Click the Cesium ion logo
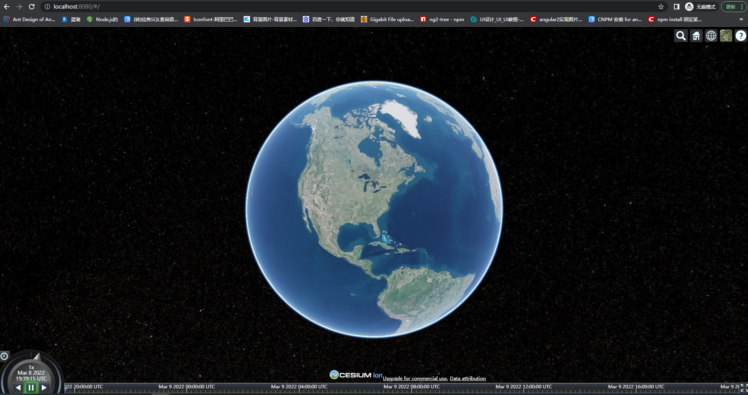This screenshot has width=748, height=395. pyautogui.click(x=356, y=375)
